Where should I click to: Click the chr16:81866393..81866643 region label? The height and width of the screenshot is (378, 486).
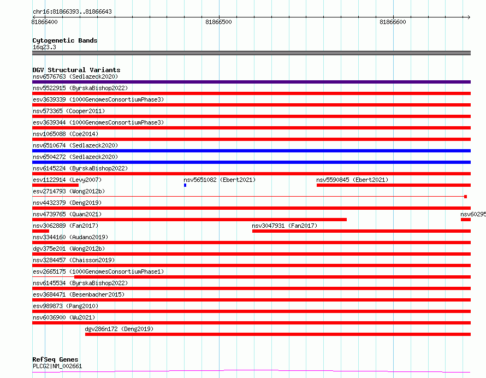(x=72, y=12)
